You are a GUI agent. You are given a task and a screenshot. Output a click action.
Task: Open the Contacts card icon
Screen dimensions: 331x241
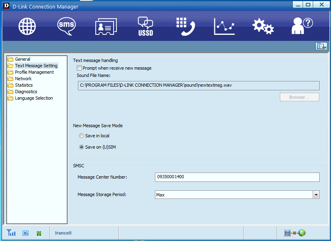(106, 27)
